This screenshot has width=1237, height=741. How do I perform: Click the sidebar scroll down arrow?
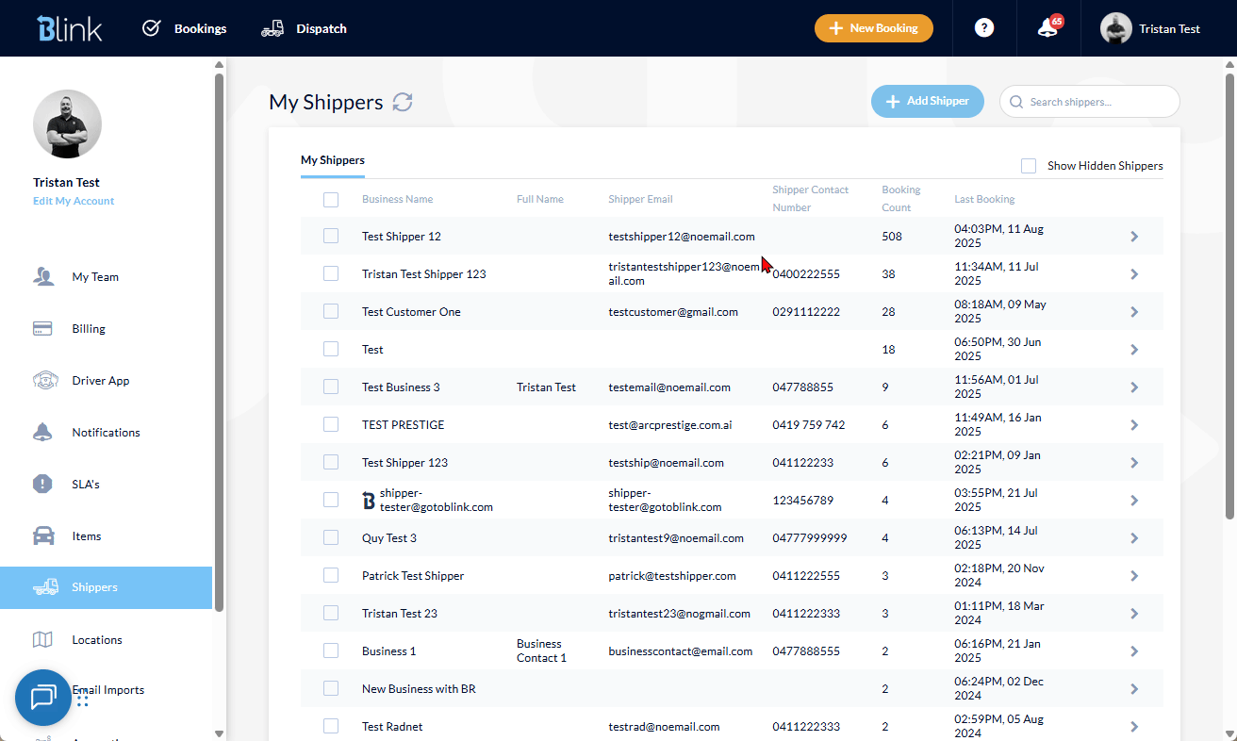[x=219, y=733]
